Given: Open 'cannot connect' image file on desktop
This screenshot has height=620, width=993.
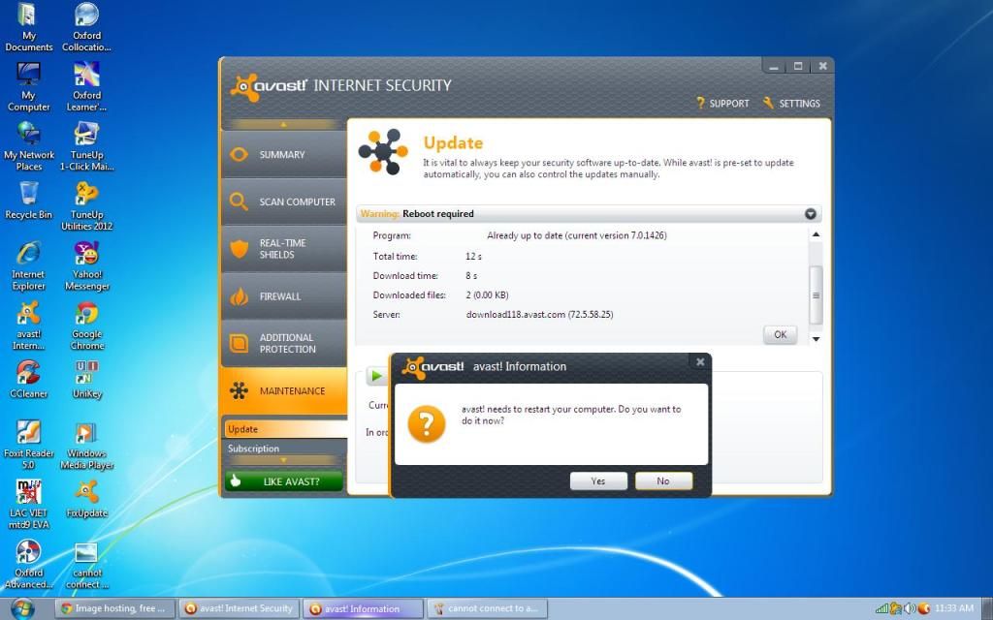Looking at the screenshot, I should pos(86,565).
